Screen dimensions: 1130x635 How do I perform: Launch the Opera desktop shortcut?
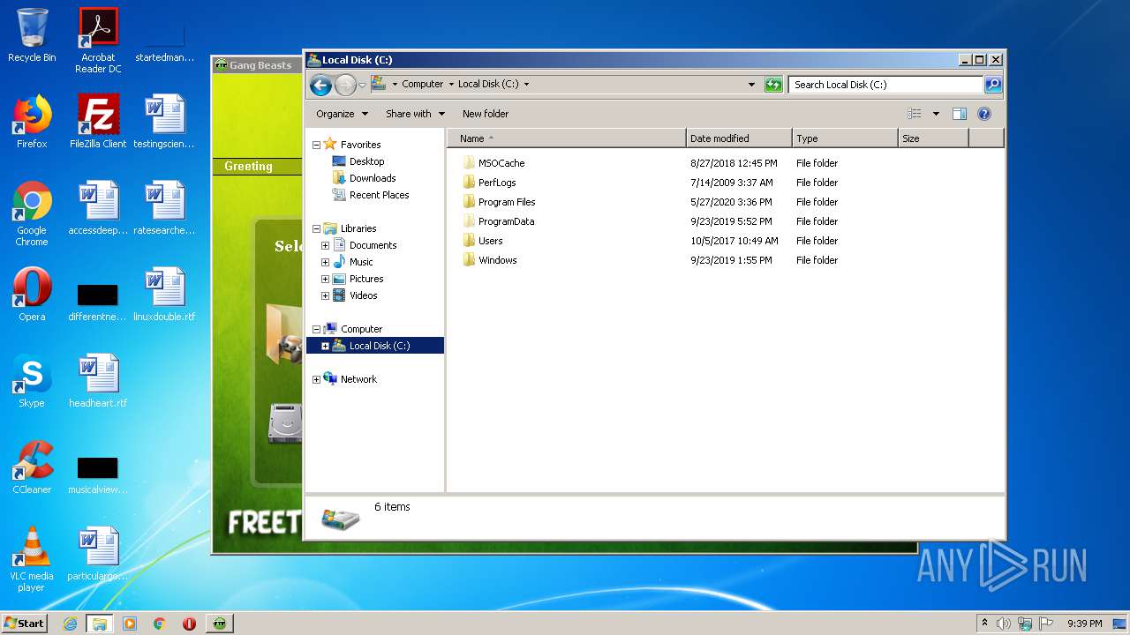[32, 295]
